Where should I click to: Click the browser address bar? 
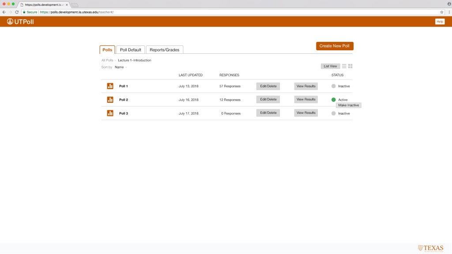tap(221, 12)
